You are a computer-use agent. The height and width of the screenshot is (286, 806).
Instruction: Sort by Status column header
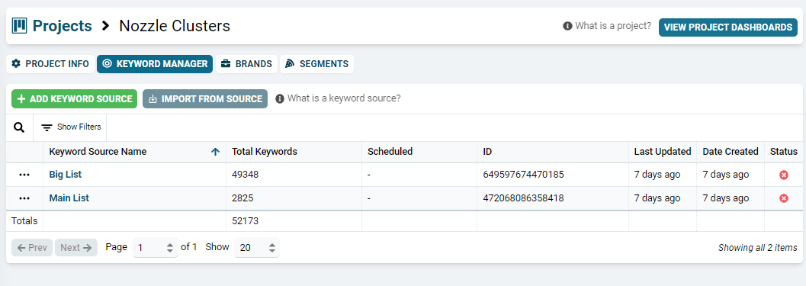[784, 152]
